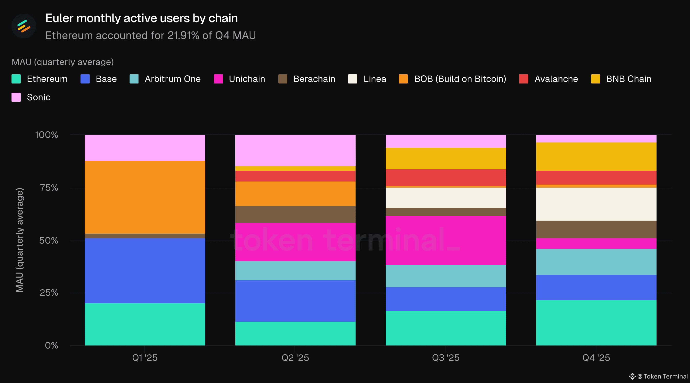Viewport: 690px width, 383px height.
Task: Select the Ethereum segment in Q4 '25 bar
Action: [596, 323]
